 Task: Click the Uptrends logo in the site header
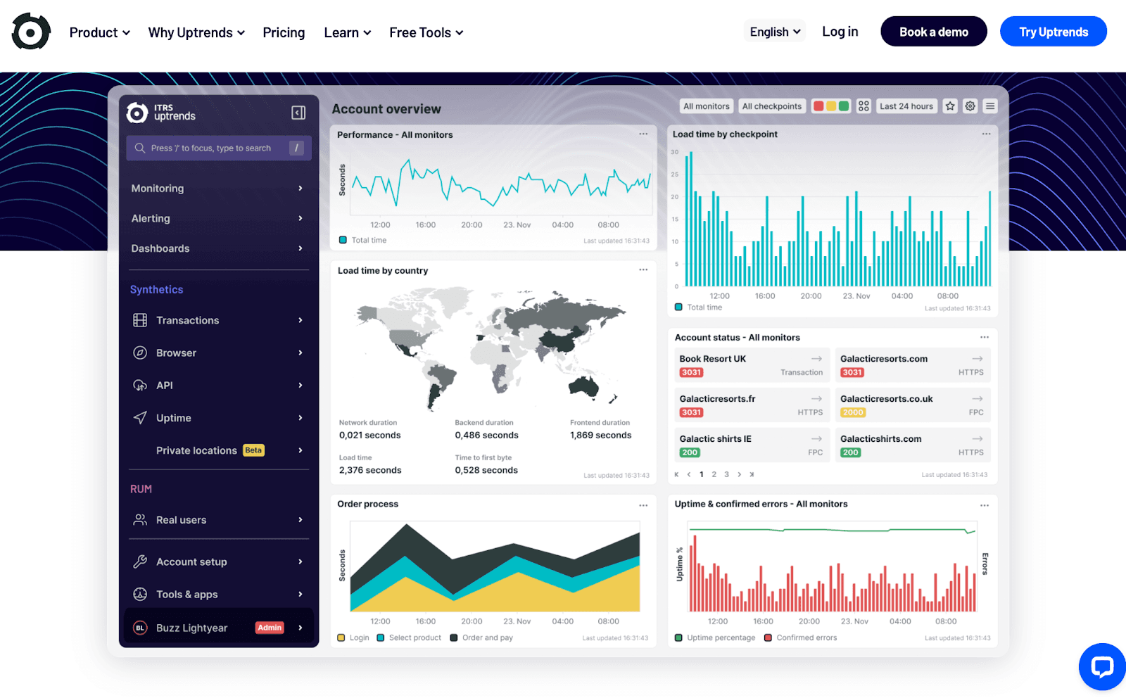(x=31, y=32)
